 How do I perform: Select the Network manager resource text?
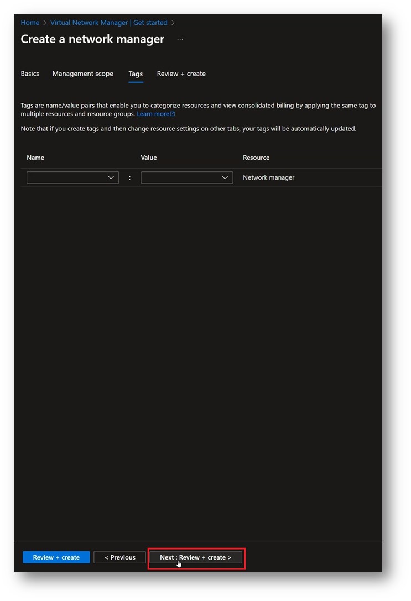click(269, 177)
